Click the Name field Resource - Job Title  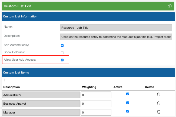pyautogui.click(x=116, y=28)
